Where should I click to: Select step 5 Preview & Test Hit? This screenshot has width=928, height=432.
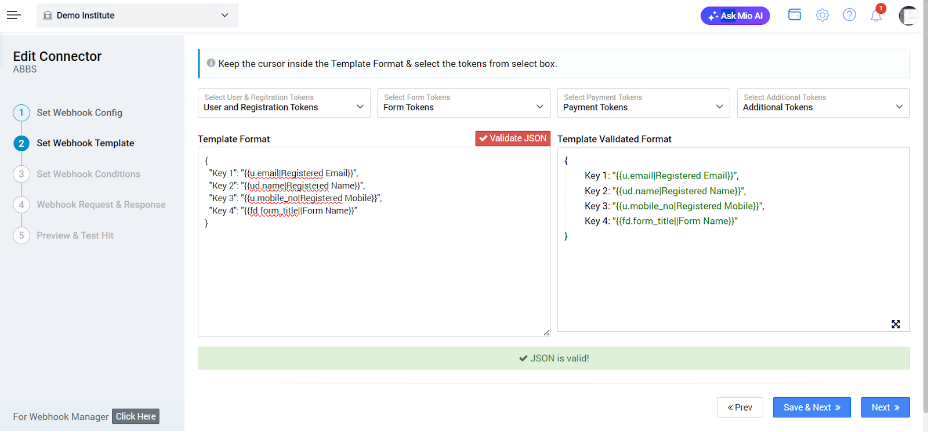[x=75, y=235]
